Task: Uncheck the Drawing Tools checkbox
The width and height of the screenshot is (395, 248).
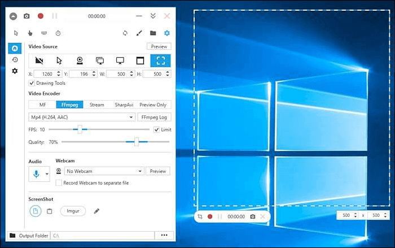Action: click(32, 83)
